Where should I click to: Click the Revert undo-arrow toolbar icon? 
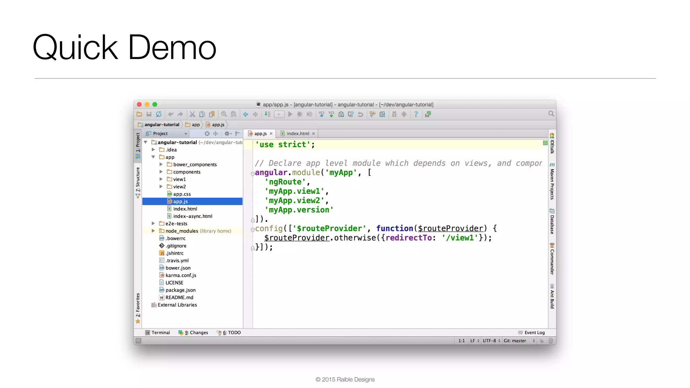pyautogui.click(x=360, y=114)
